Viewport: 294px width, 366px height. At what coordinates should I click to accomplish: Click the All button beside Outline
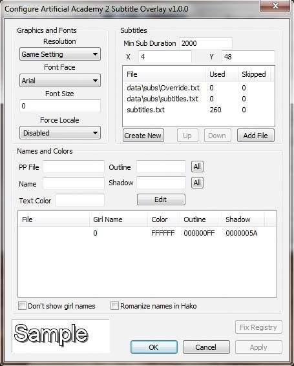coord(197,167)
